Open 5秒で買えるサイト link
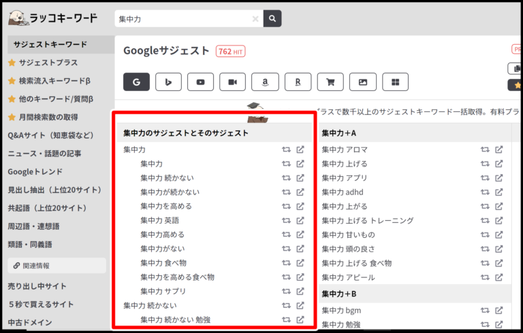The image size is (523, 333). point(41,304)
